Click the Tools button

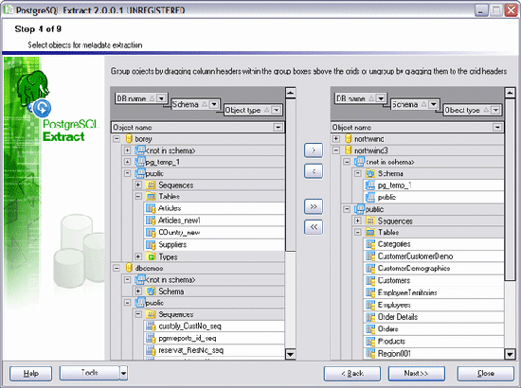89,373
